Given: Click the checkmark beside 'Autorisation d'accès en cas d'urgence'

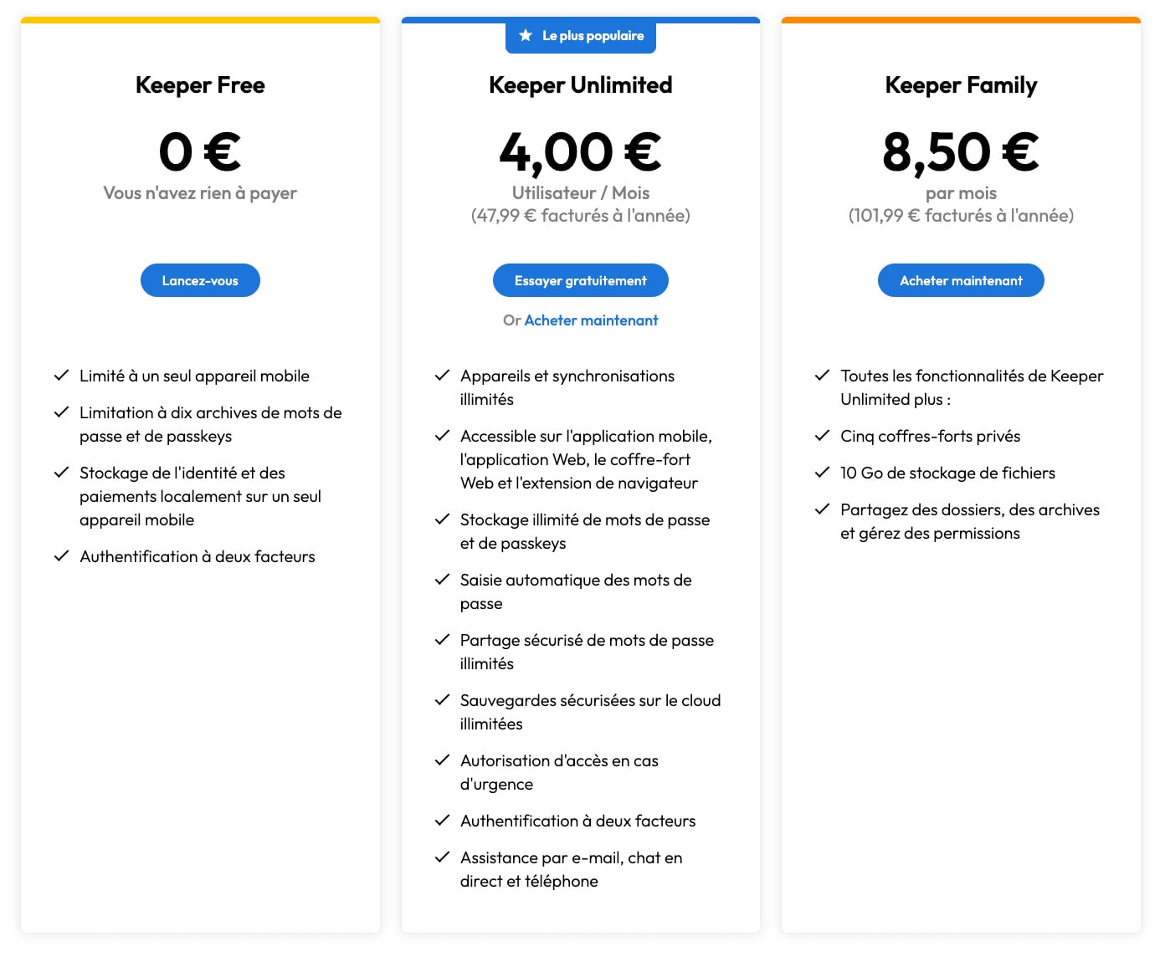Looking at the screenshot, I should pyautogui.click(x=442, y=760).
